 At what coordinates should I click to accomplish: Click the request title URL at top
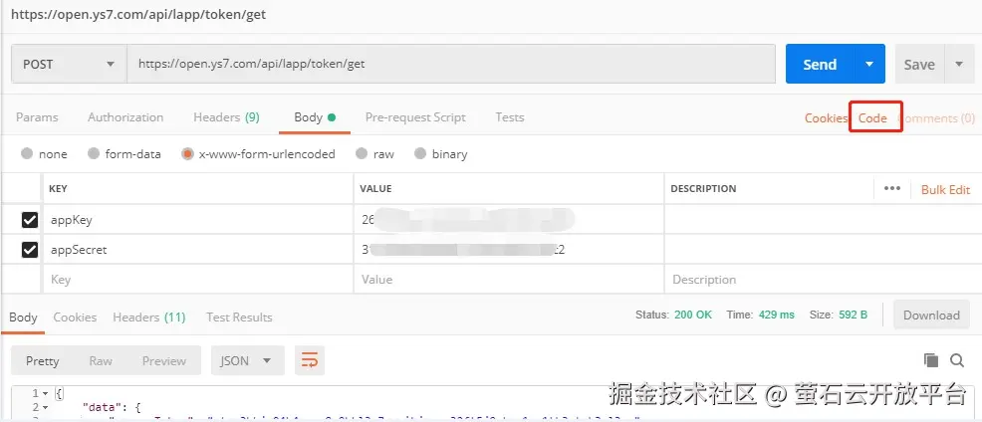pyautogui.click(x=138, y=14)
